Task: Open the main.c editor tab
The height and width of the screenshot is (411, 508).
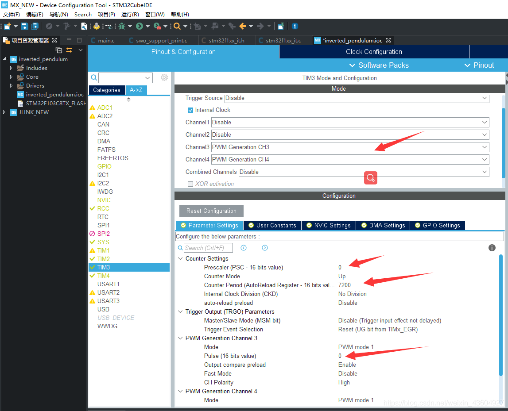Action: pyautogui.click(x=106, y=40)
